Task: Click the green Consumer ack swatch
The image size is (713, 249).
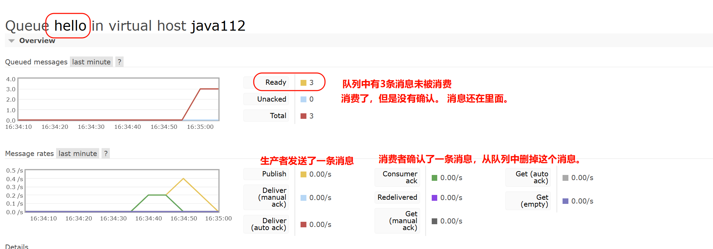Action: (x=434, y=178)
